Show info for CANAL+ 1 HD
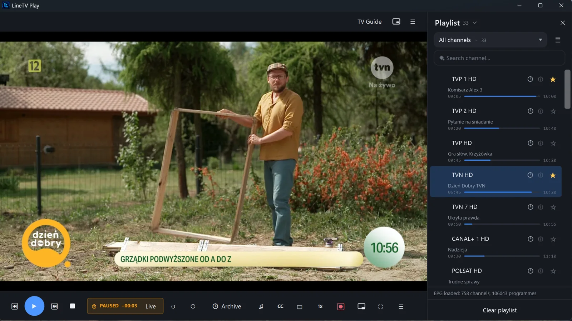The image size is (572, 321). [x=541, y=239]
